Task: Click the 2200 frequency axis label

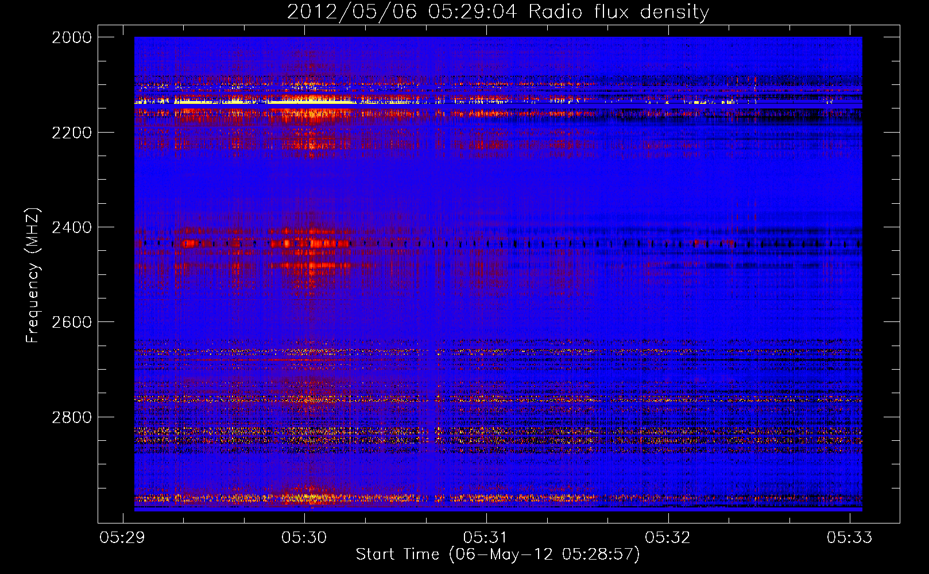Action: click(72, 133)
